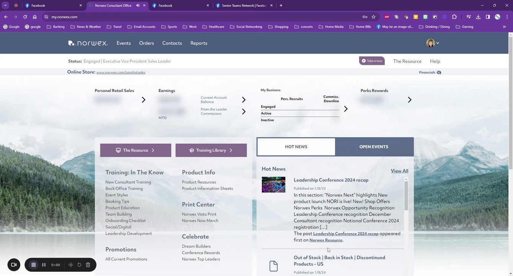Click the password key icon in address bar
This screenshot has height=276, width=513.
click(365, 17)
